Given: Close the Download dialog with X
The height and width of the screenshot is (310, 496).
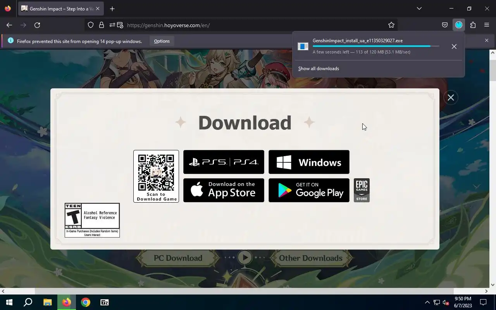Looking at the screenshot, I should pos(451,98).
